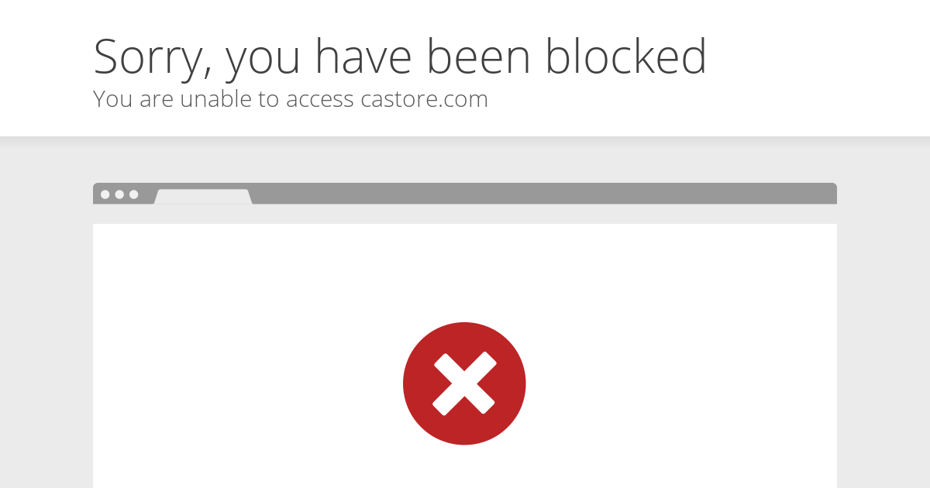Click the leftmost white dot in browser illustration
Viewport: 930px width, 488px height.
pos(105,194)
